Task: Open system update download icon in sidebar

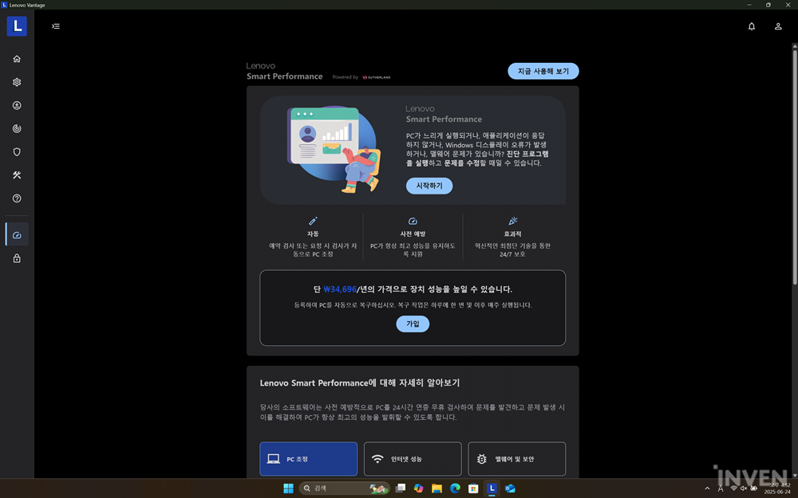Action: pos(17,105)
